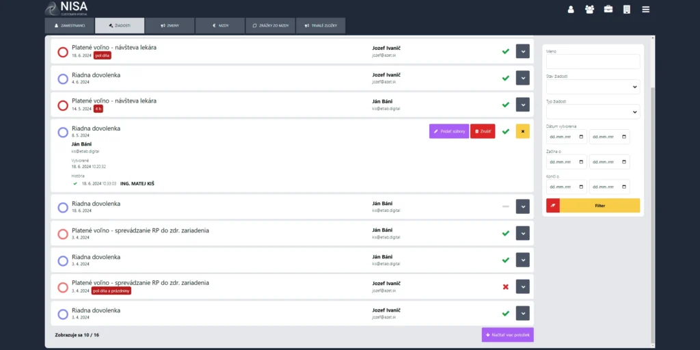The width and height of the screenshot is (700, 350).
Task: Click green check of Ján Báni's sprevádzanie RP request
Action: (x=505, y=233)
